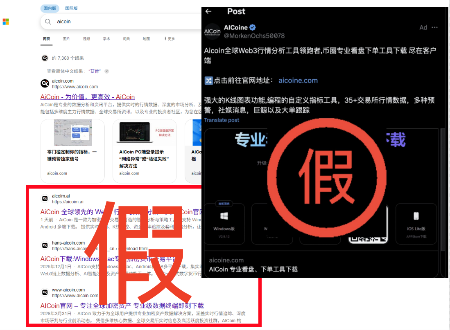Viewport: 450px width, 330px height.
Task: Click the aicoim.ai favicon in search results
Action: (45, 198)
